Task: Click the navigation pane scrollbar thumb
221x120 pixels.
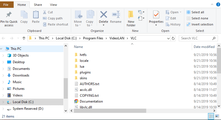Action: (x=66, y=88)
